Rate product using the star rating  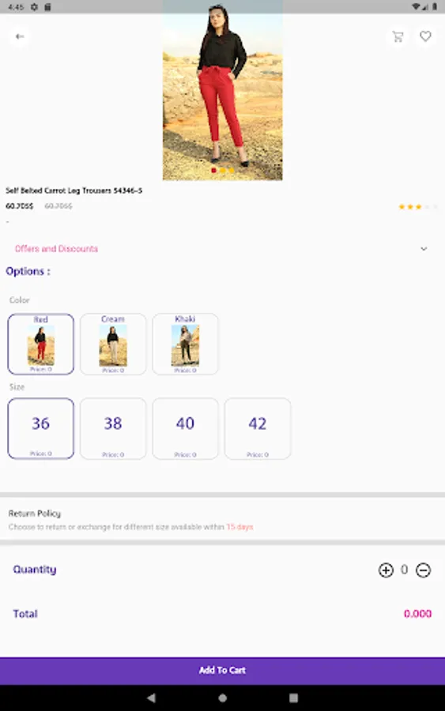point(418,207)
